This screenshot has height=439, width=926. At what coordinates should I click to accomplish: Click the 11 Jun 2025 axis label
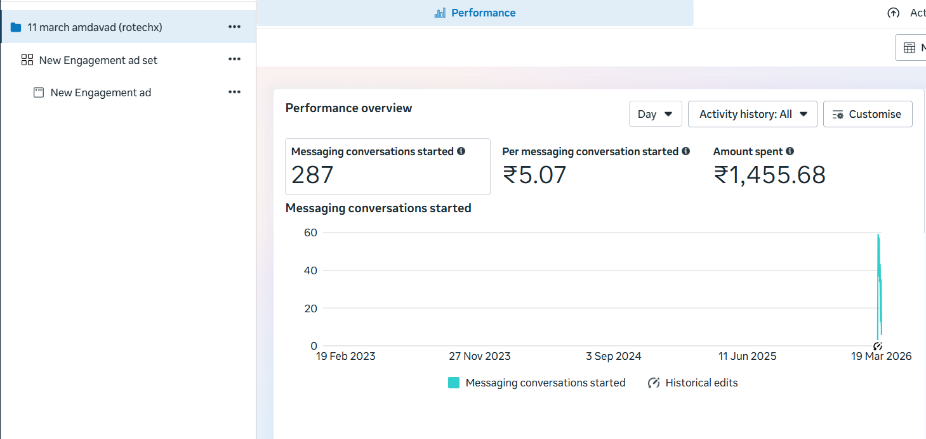click(747, 356)
